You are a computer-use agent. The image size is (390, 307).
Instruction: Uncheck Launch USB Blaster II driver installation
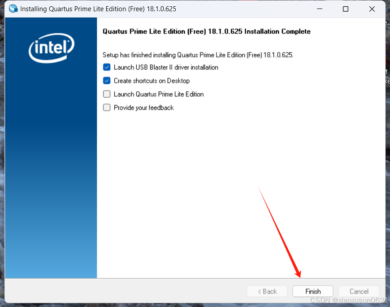(107, 67)
